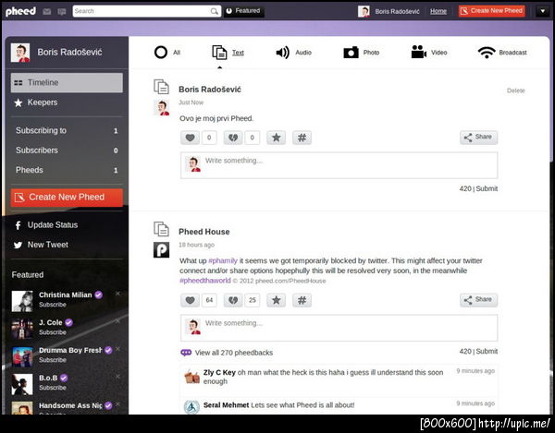This screenshot has width=555, height=433.
Task: View all 270 pheedbacks
Action: [x=227, y=353]
